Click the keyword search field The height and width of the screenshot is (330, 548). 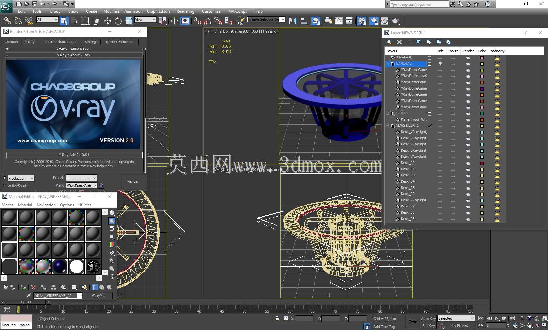[419, 4]
